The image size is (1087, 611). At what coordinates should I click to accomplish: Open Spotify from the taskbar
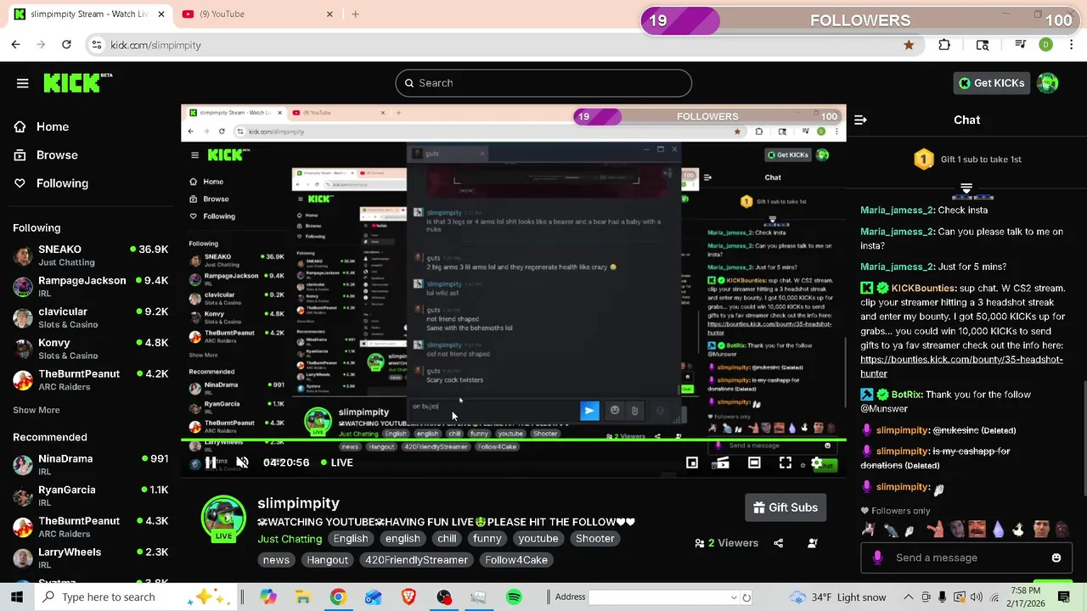point(514,597)
